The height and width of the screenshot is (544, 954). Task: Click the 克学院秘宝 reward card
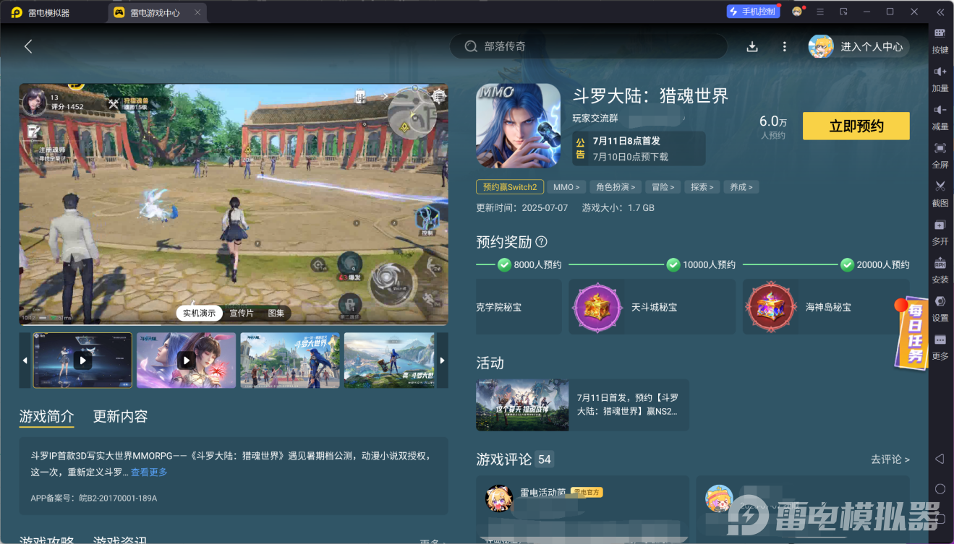519,307
